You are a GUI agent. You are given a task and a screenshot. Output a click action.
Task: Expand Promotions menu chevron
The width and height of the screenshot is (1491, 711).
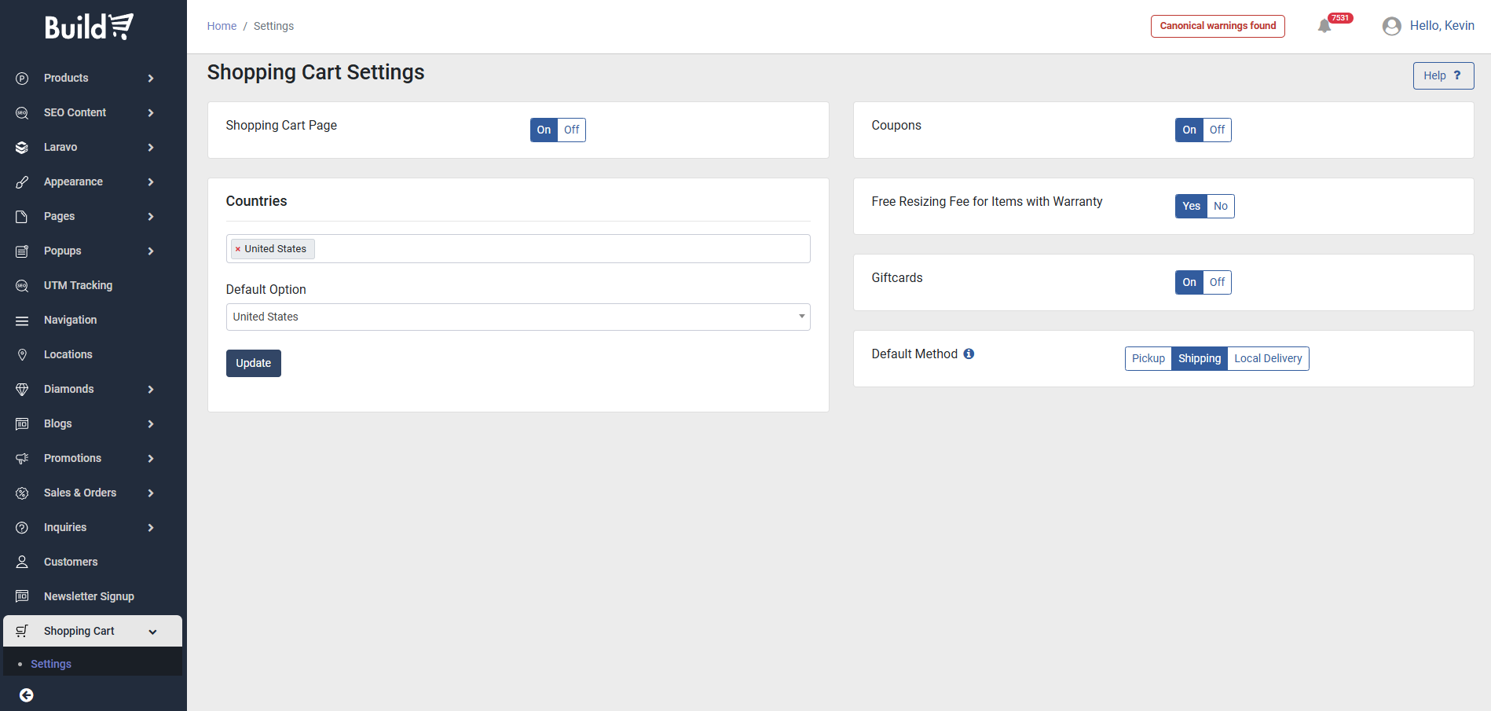point(151,459)
